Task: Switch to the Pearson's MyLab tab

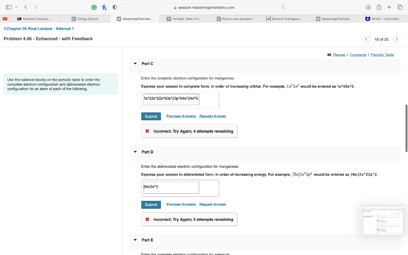Action: (x=35, y=19)
